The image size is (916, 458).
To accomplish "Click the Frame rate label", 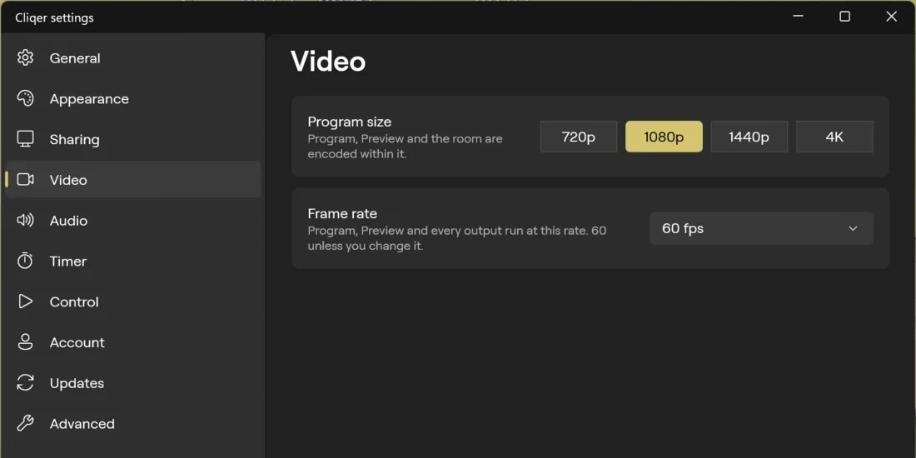I will coord(342,213).
